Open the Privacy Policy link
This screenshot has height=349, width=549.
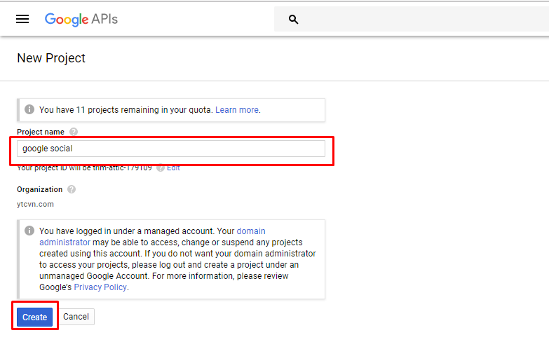(x=100, y=287)
